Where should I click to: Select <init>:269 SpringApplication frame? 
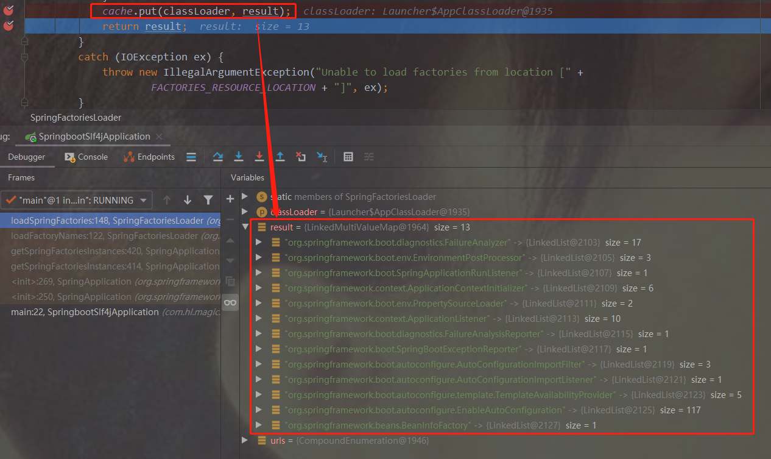pyautogui.click(x=110, y=282)
